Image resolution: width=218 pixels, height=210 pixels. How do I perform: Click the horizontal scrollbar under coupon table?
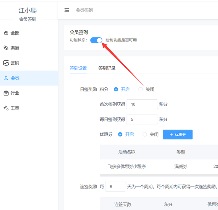click(159, 175)
